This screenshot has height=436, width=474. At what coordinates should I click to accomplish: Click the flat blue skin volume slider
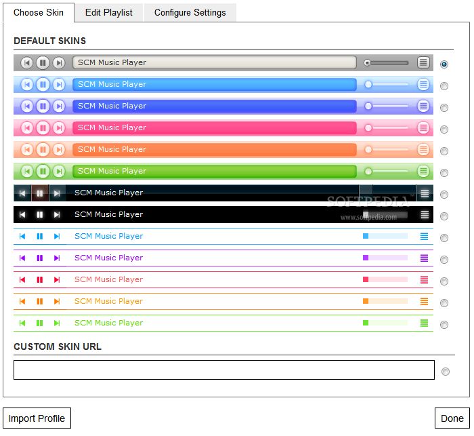click(x=385, y=236)
